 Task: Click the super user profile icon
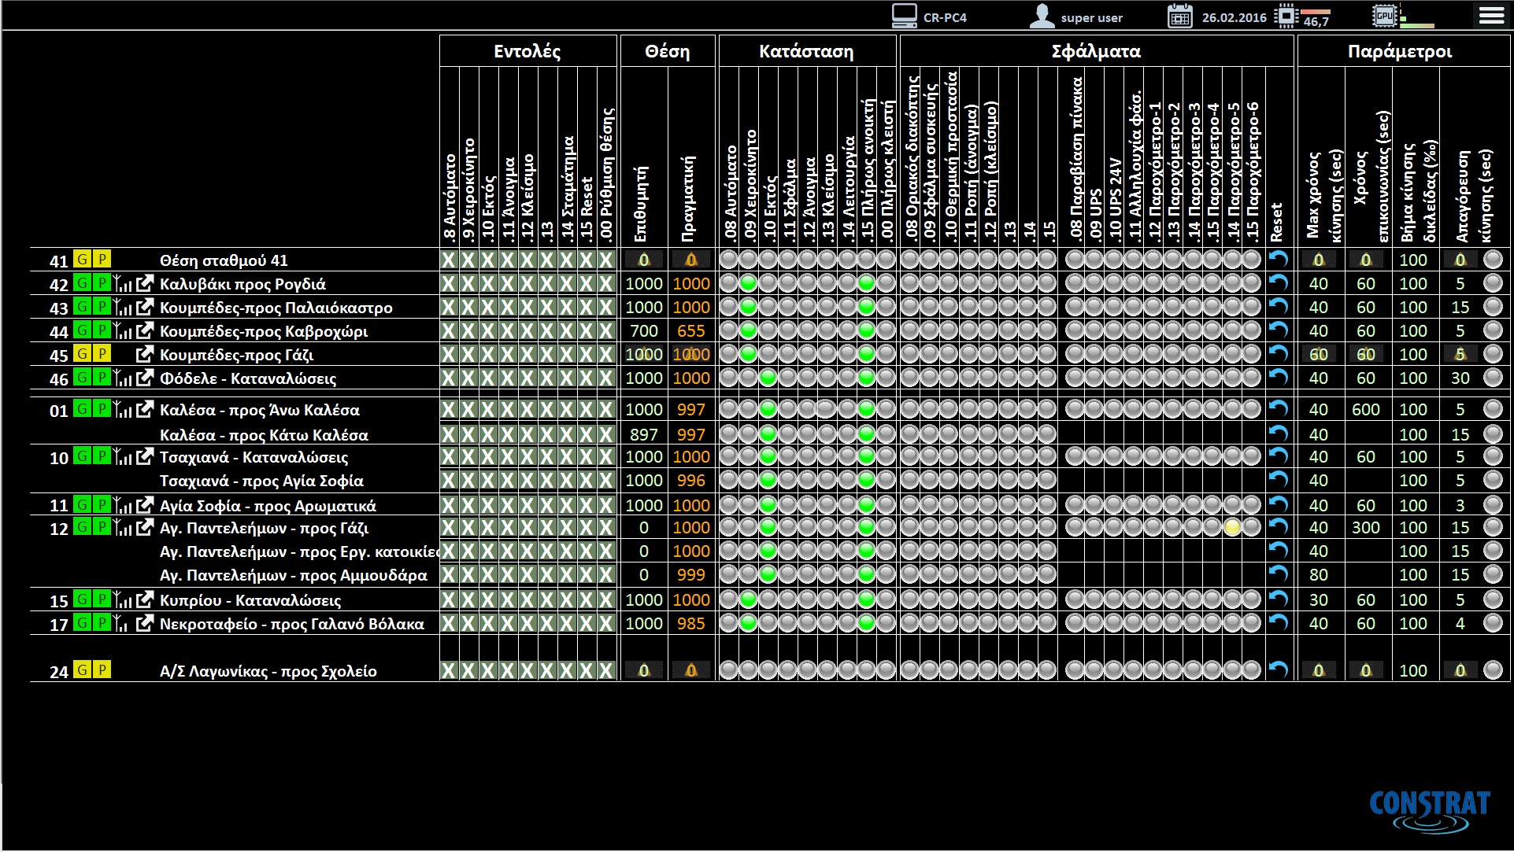click(x=1042, y=17)
